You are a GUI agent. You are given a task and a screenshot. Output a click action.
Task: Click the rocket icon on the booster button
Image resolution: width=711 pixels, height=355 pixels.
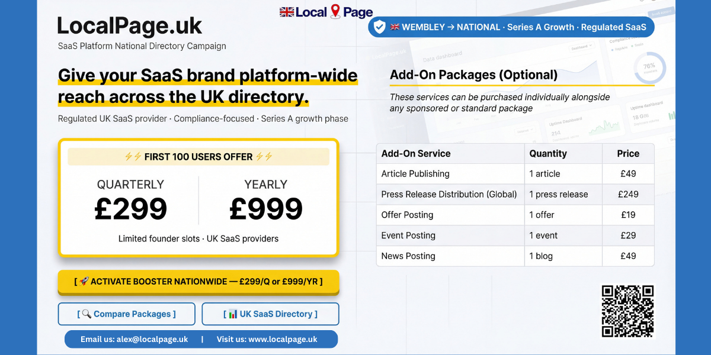point(84,282)
